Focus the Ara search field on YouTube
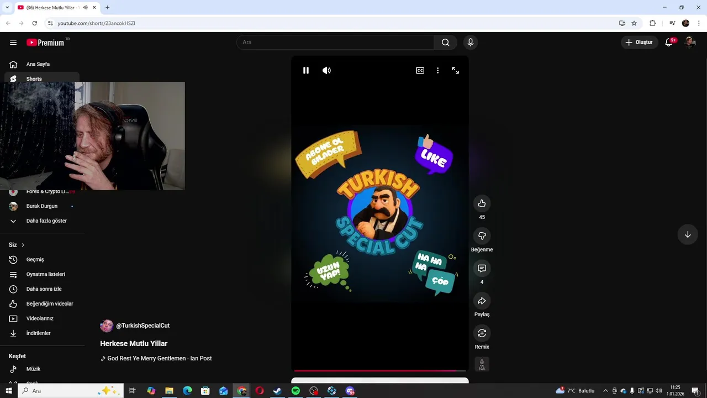 (x=335, y=43)
